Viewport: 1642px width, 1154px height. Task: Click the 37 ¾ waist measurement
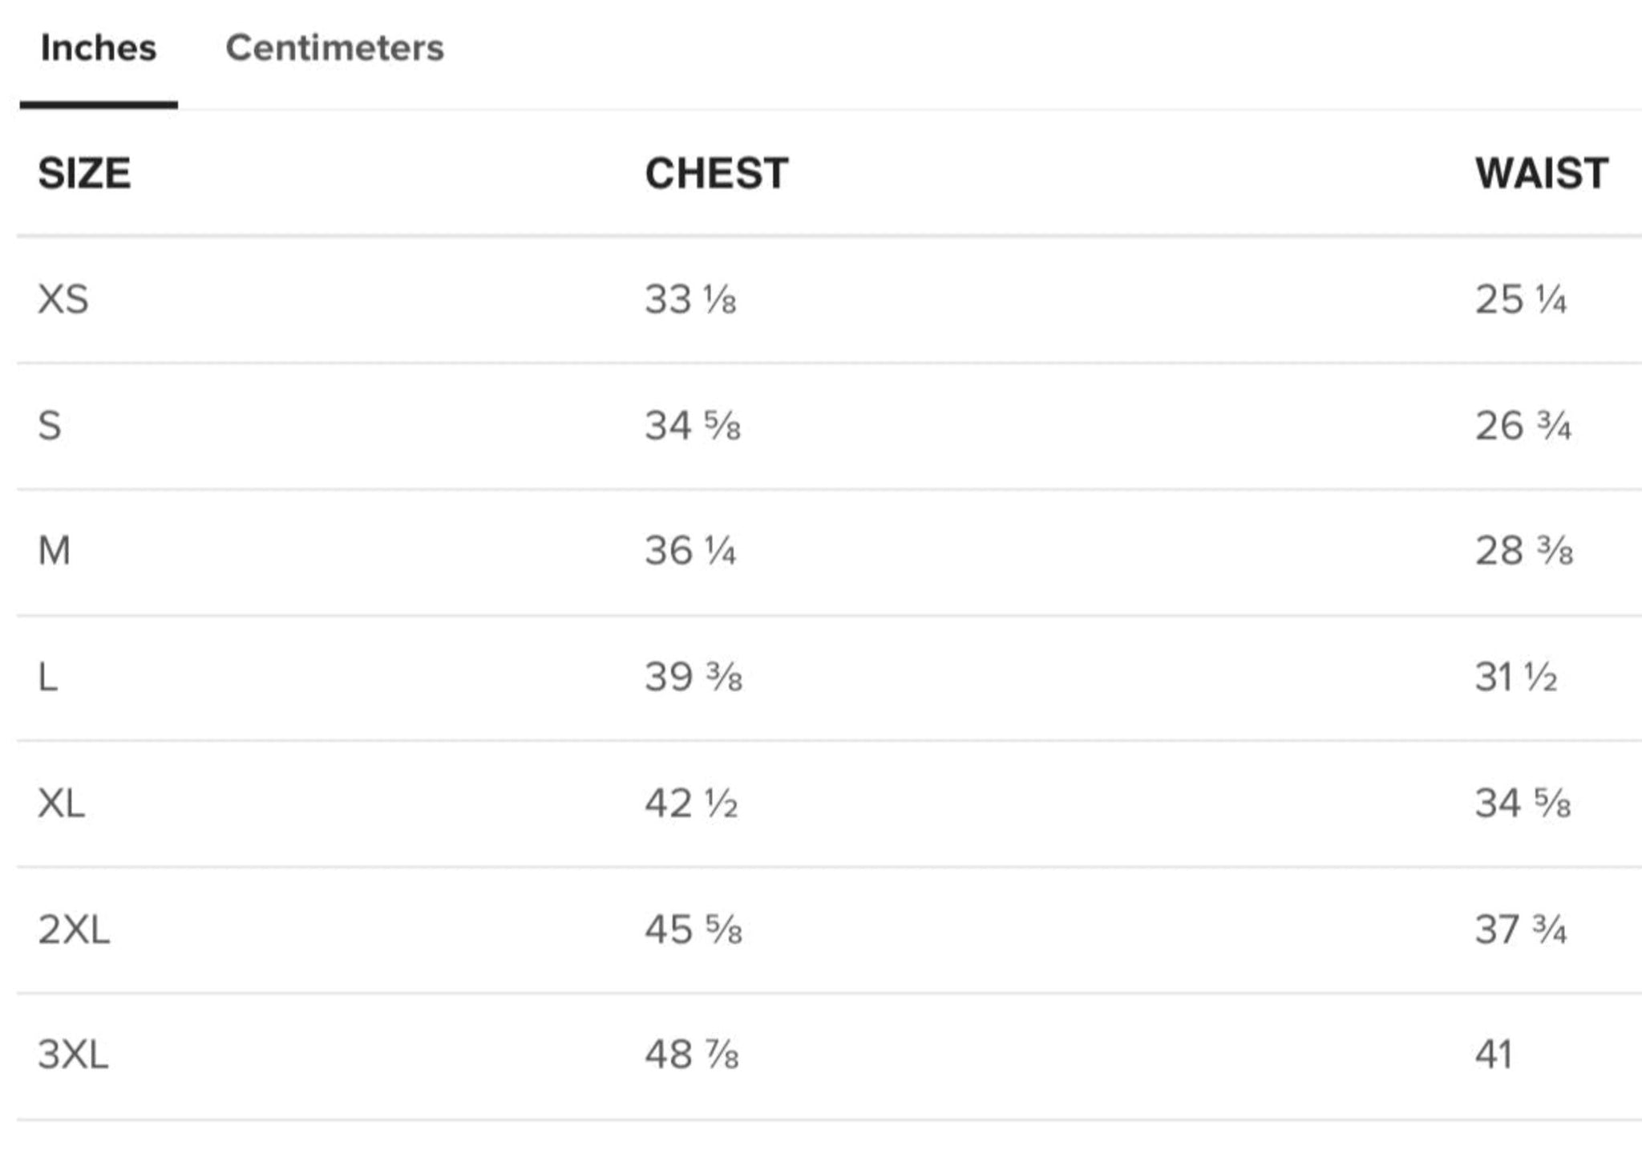[1521, 929]
